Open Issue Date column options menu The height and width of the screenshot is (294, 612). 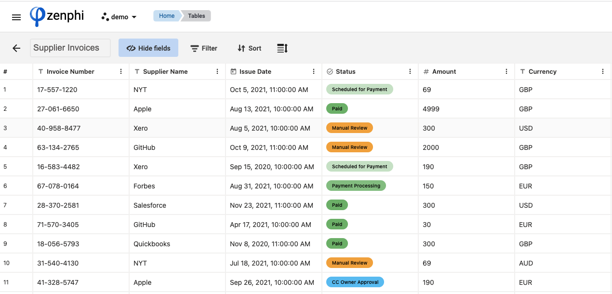[x=314, y=71]
